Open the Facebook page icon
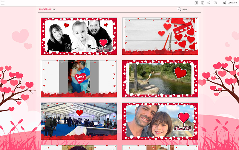239x150 pixels. point(196,3)
